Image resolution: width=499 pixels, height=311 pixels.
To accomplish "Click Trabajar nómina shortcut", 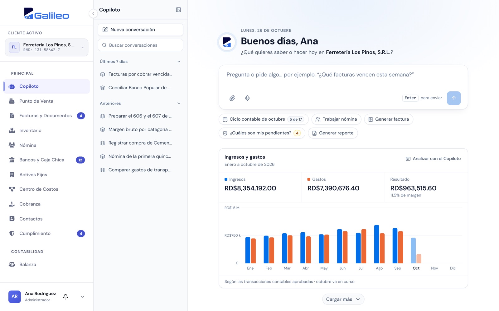I will pos(336,119).
